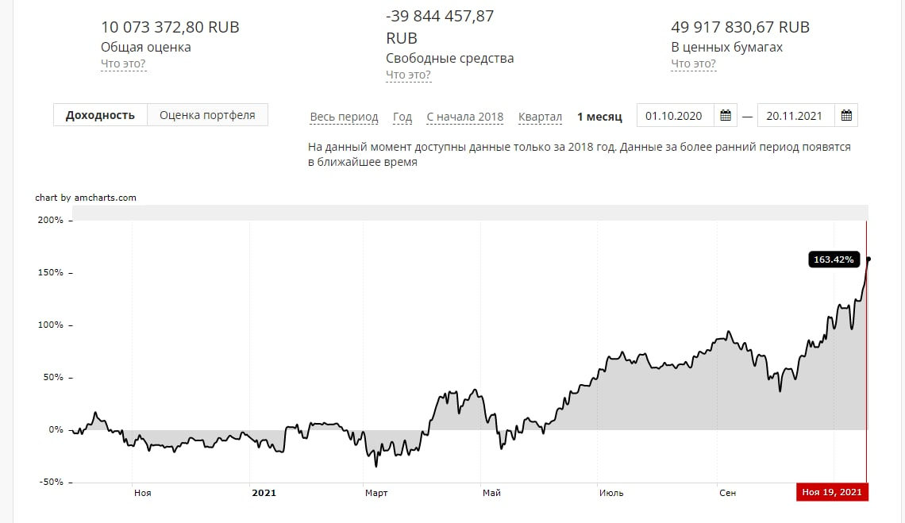Select the Квартал period link
Screen dimensions: 905x523
pyautogui.click(x=540, y=117)
